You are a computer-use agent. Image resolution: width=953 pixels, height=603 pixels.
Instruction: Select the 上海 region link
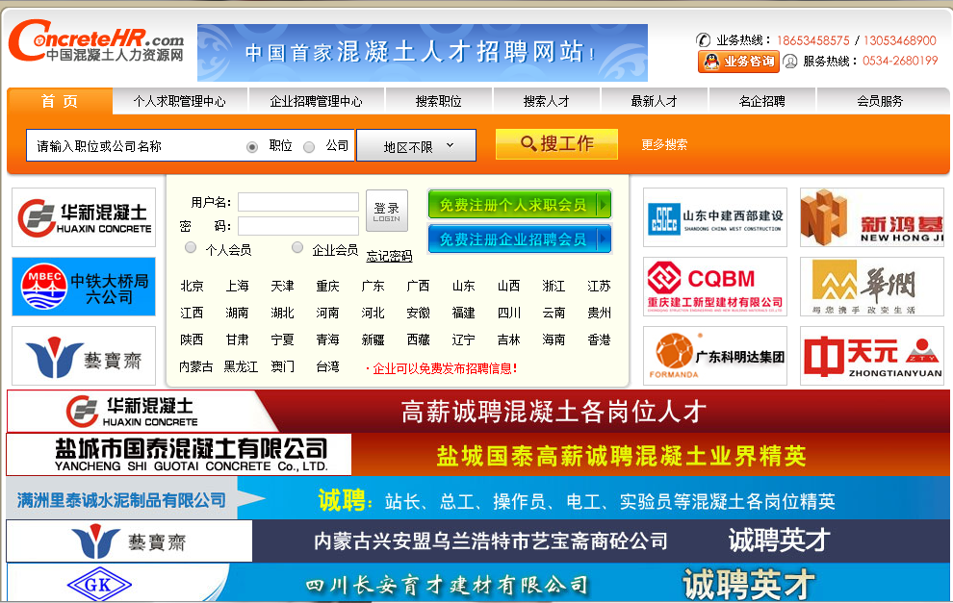tap(237, 286)
